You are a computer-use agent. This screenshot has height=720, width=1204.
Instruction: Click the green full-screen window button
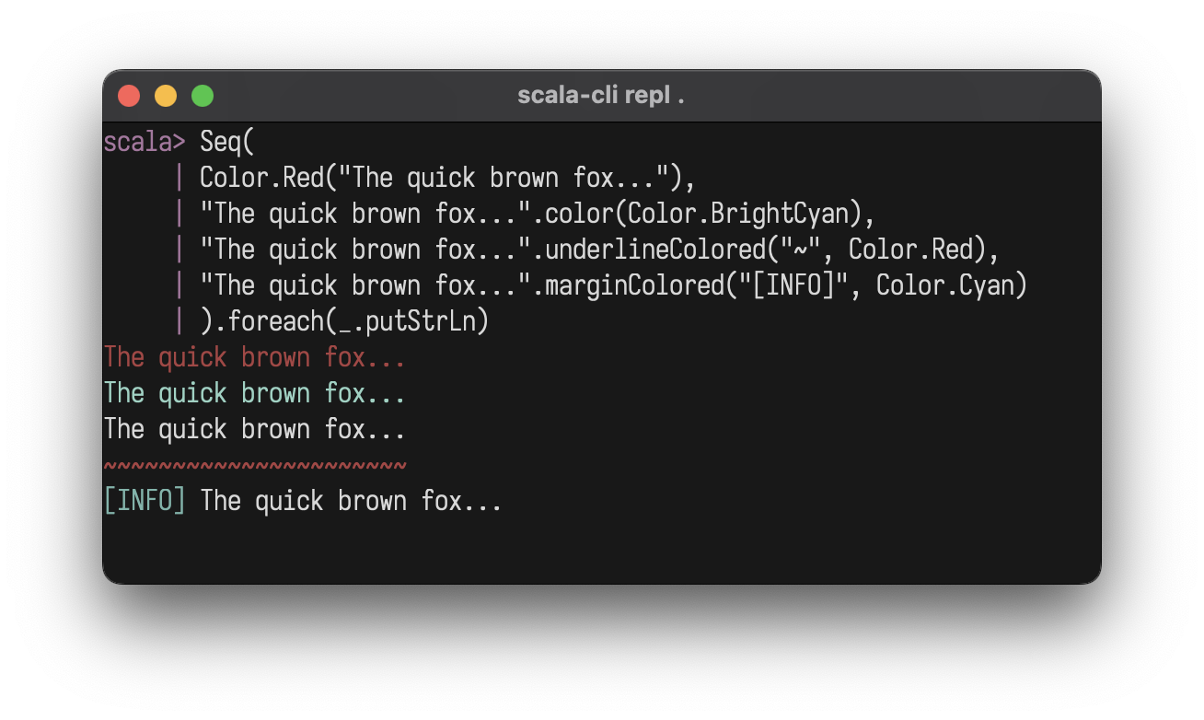[203, 96]
